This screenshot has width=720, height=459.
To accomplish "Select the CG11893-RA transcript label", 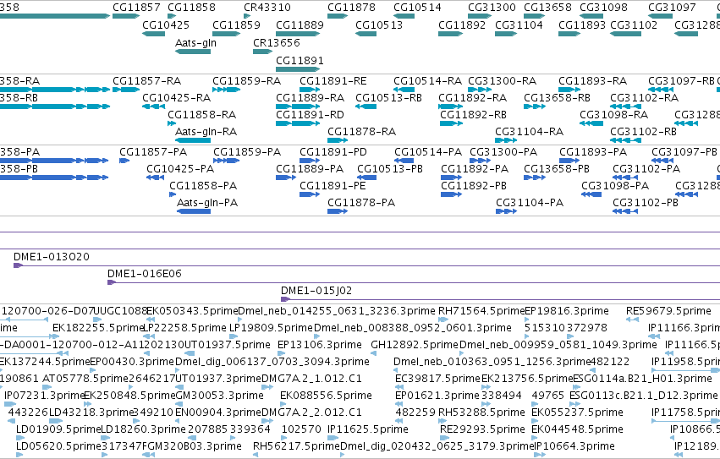I will 593,81.
